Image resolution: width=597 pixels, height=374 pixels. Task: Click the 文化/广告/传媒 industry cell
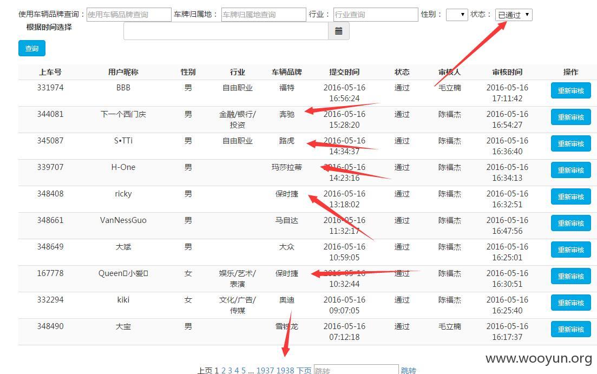pyautogui.click(x=238, y=305)
